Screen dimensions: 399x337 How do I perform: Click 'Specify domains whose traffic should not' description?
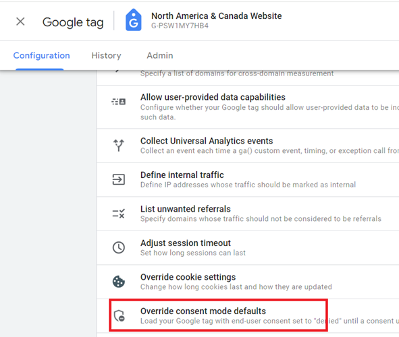[x=261, y=218]
